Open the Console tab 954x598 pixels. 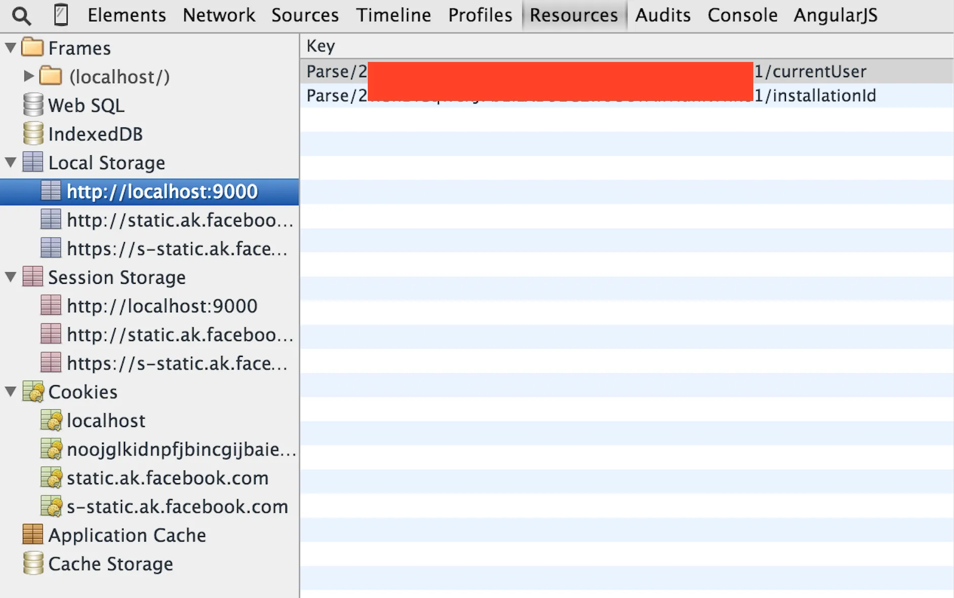tap(742, 15)
